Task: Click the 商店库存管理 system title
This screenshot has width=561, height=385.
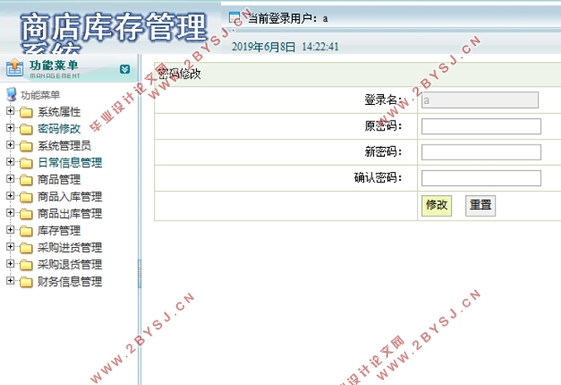Action: coord(114,27)
